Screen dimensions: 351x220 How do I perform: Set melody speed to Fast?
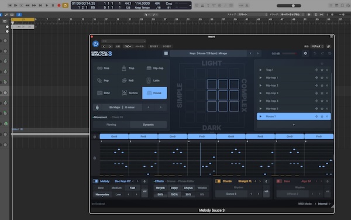(x=132, y=188)
